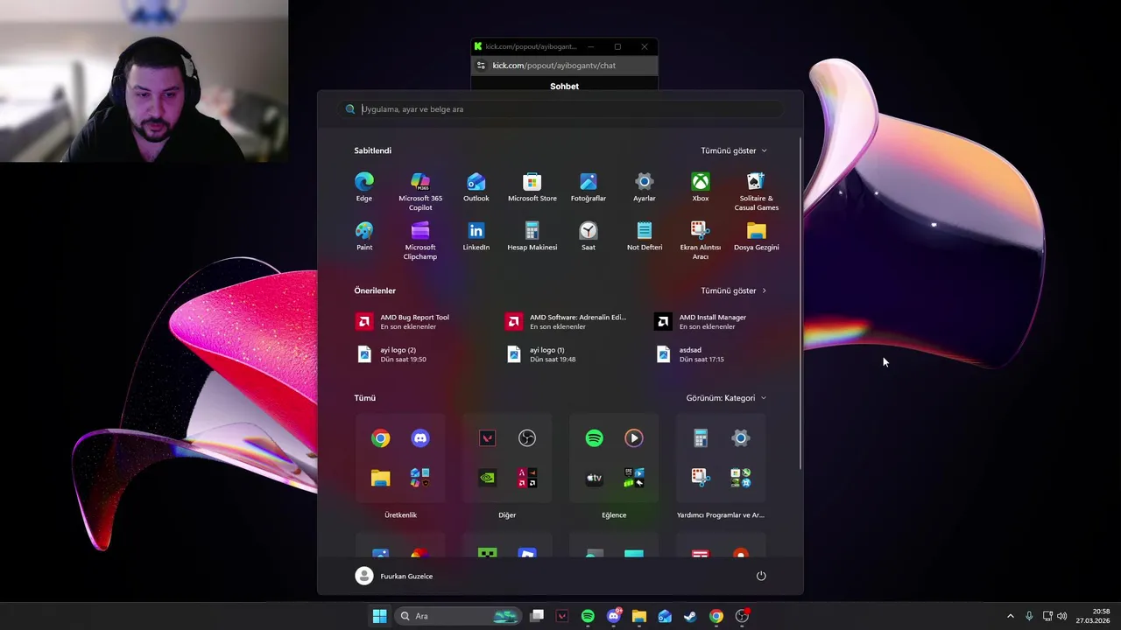Image resolution: width=1121 pixels, height=630 pixels.
Task: Expand the AMD folder in Diğer category
Action: (527, 478)
